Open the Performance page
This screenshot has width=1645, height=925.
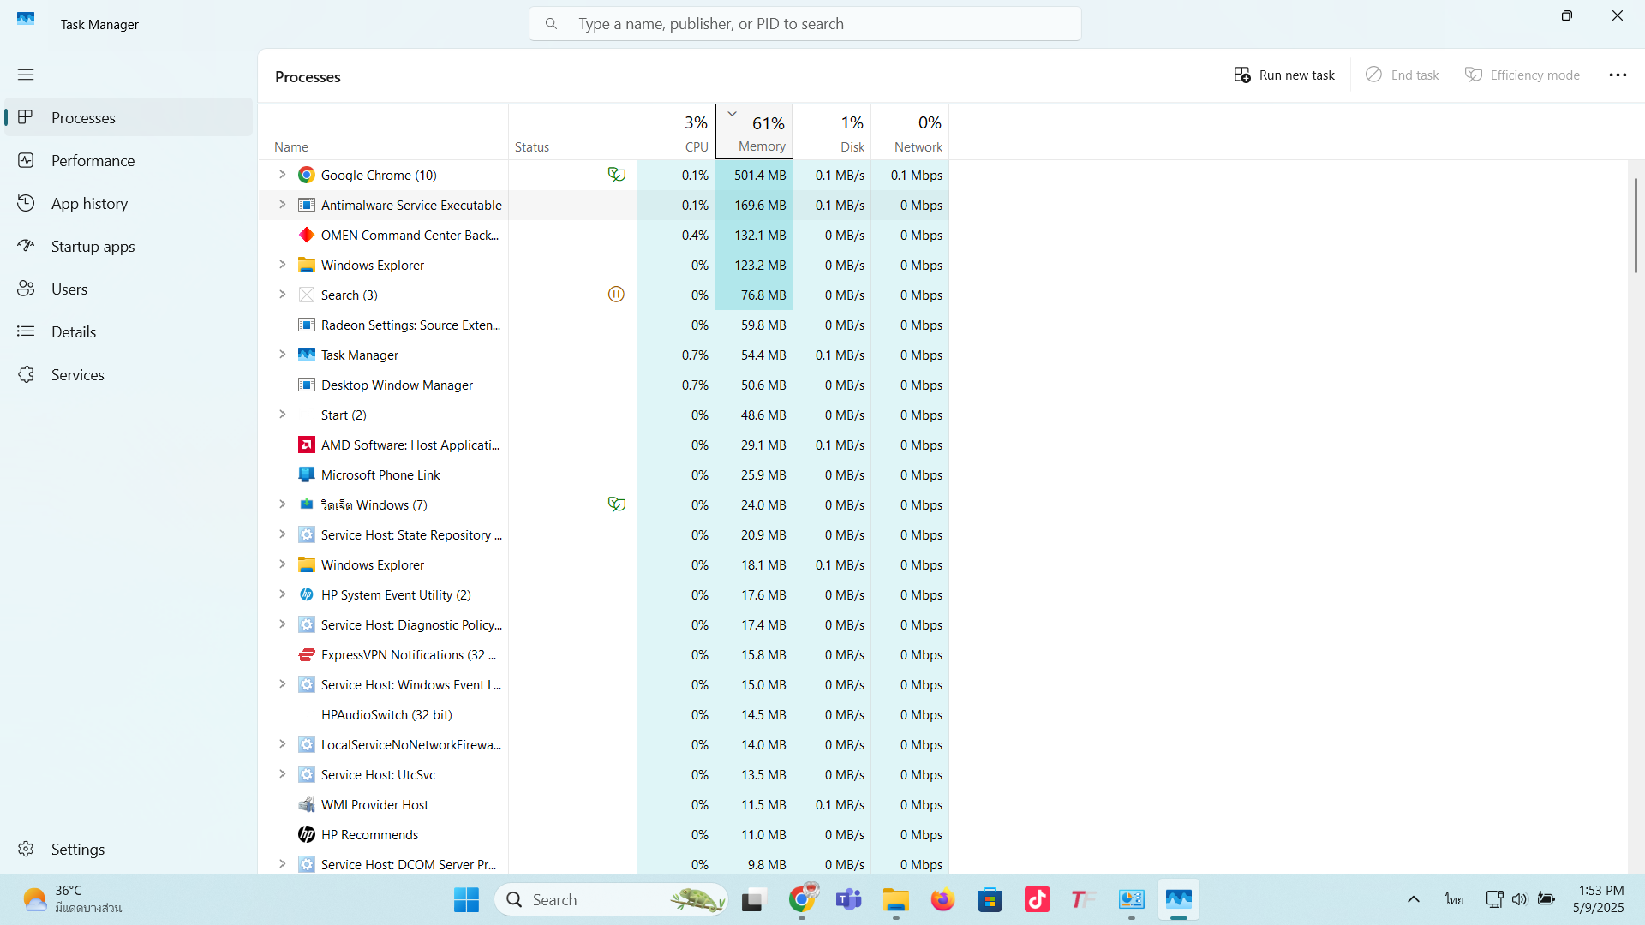click(x=129, y=160)
